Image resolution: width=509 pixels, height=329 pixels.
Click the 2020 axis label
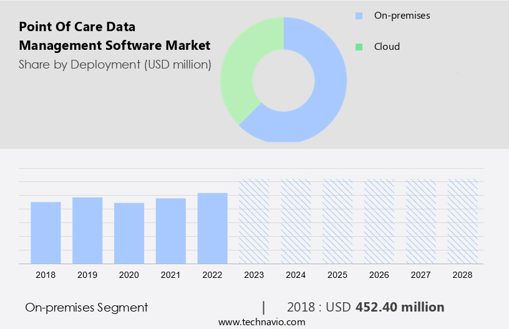point(129,275)
